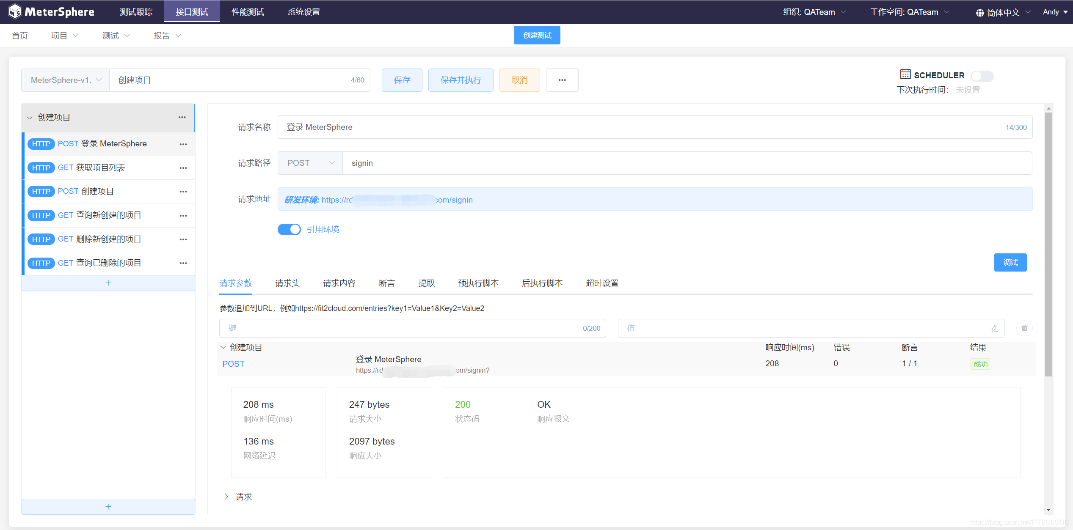Add a new scenario with bottom plus button

(x=108, y=506)
